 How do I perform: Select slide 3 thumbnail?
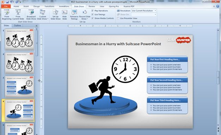tap(20, 86)
